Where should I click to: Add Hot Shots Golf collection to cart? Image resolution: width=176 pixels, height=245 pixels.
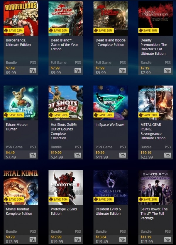coord(78,155)
